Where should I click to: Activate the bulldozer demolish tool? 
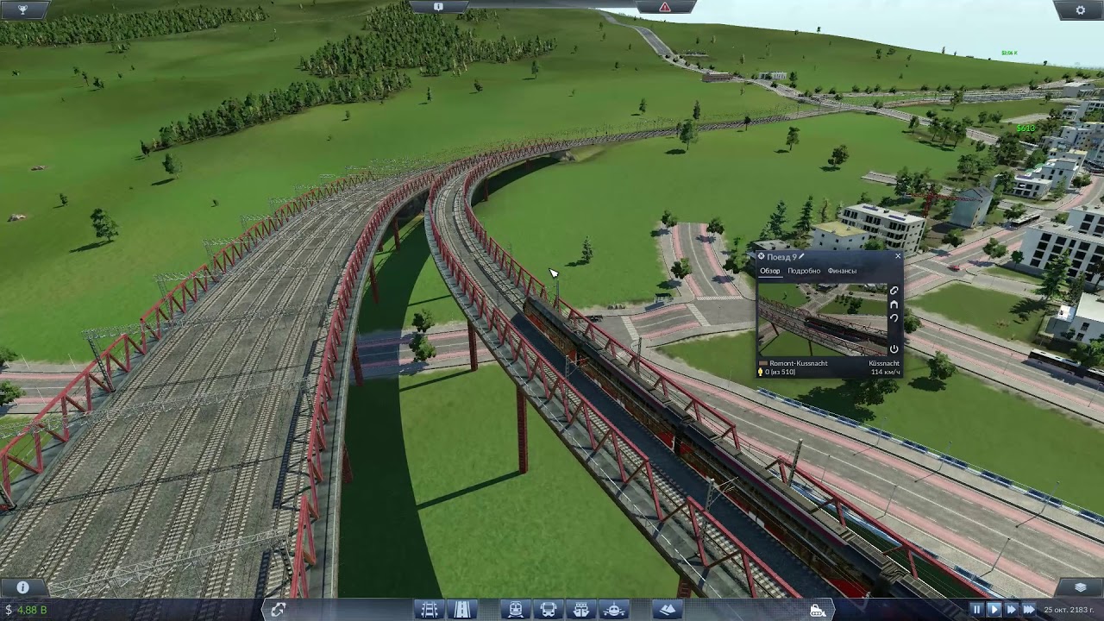818,610
